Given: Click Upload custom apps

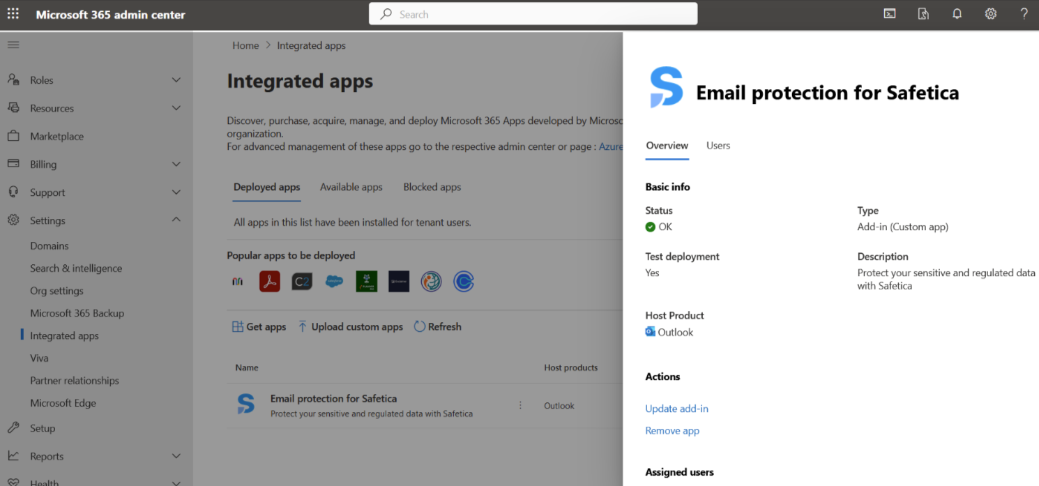Looking at the screenshot, I should (x=350, y=326).
